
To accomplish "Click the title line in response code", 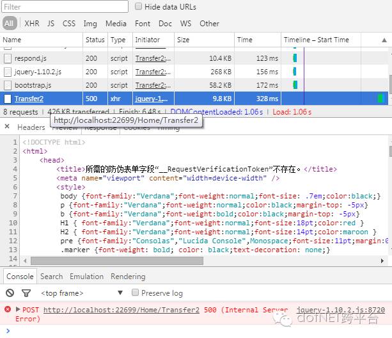I will pyautogui.click(x=196, y=169).
